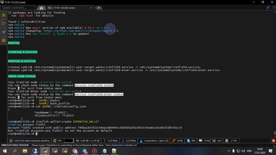Click the vm911210.stark-industries.solutions host entry
The height and width of the screenshot is (155, 276).
[x=29, y=141]
